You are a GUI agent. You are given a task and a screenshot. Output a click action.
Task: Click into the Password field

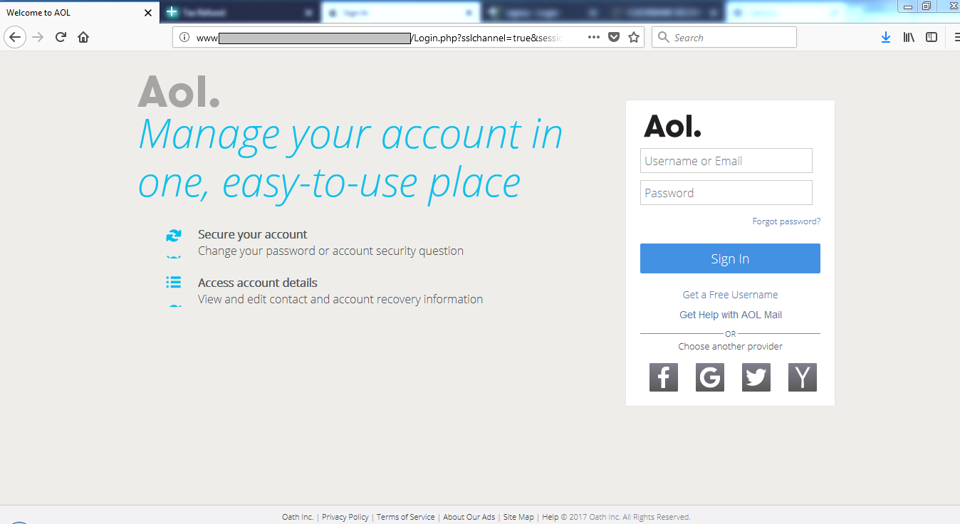click(x=726, y=193)
